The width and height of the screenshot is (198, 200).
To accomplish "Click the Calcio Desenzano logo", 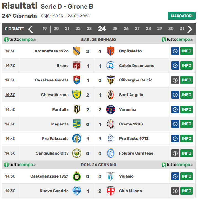I will (111, 66).
